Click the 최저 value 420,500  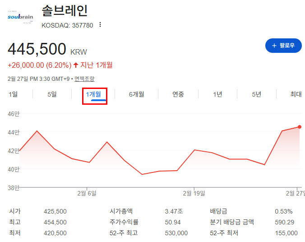click(x=55, y=233)
